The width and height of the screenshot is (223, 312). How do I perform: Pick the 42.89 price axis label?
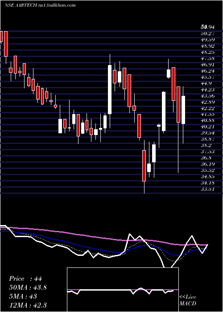(207, 102)
